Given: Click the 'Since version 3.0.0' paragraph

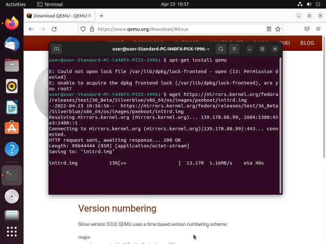Looking at the screenshot, I should 153,224.
